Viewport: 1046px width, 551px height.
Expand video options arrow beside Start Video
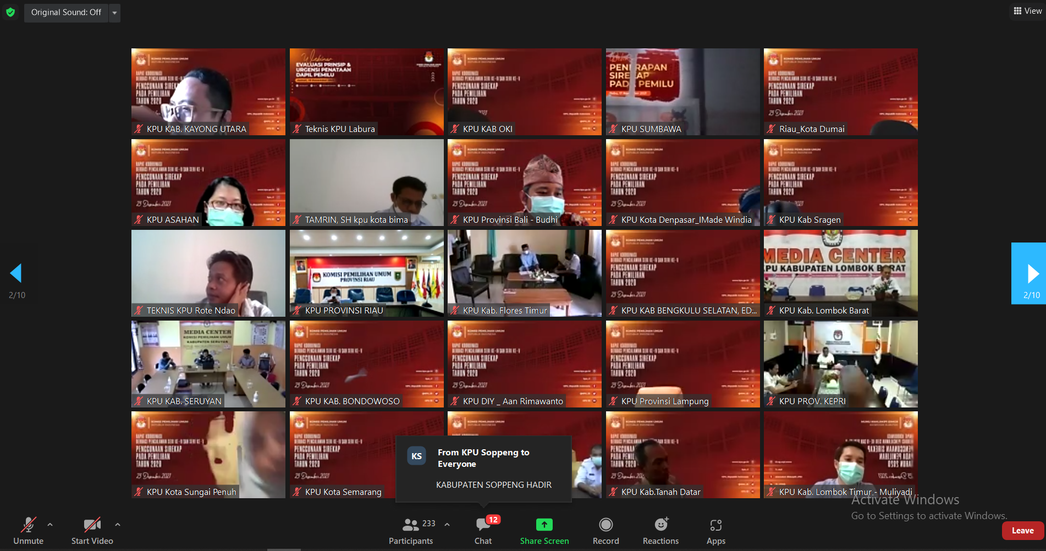pyautogui.click(x=118, y=525)
